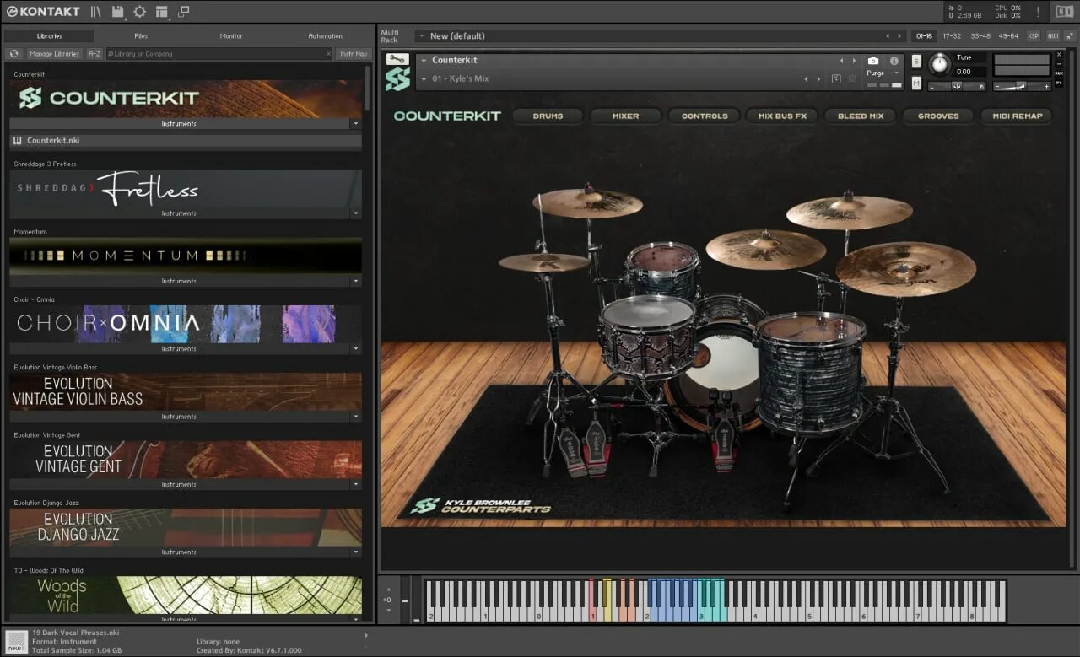Screen dimensions: 1080x657
Task: Open the library browser icon
Action: click(x=96, y=12)
